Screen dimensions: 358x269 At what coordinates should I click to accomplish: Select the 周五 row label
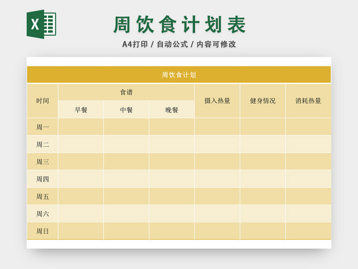coord(43,196)
